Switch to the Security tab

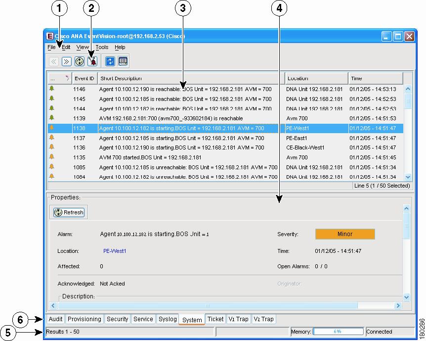117,319
